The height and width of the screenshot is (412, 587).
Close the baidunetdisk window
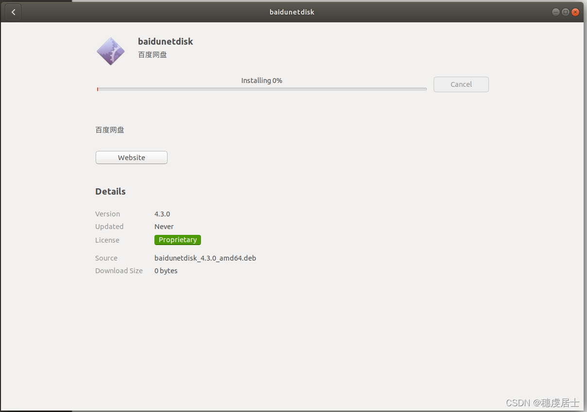pyautogui.click(x=575, y=12)
